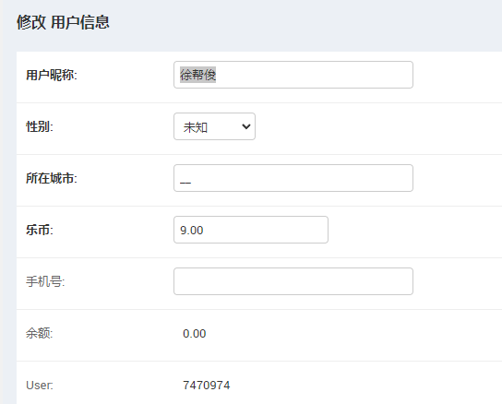Click the 乐币 label
This screenshot has height=404, width=502.
coord(40,230)
